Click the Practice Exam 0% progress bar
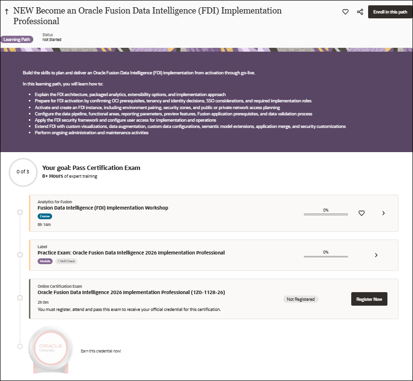 click(326, 256)
